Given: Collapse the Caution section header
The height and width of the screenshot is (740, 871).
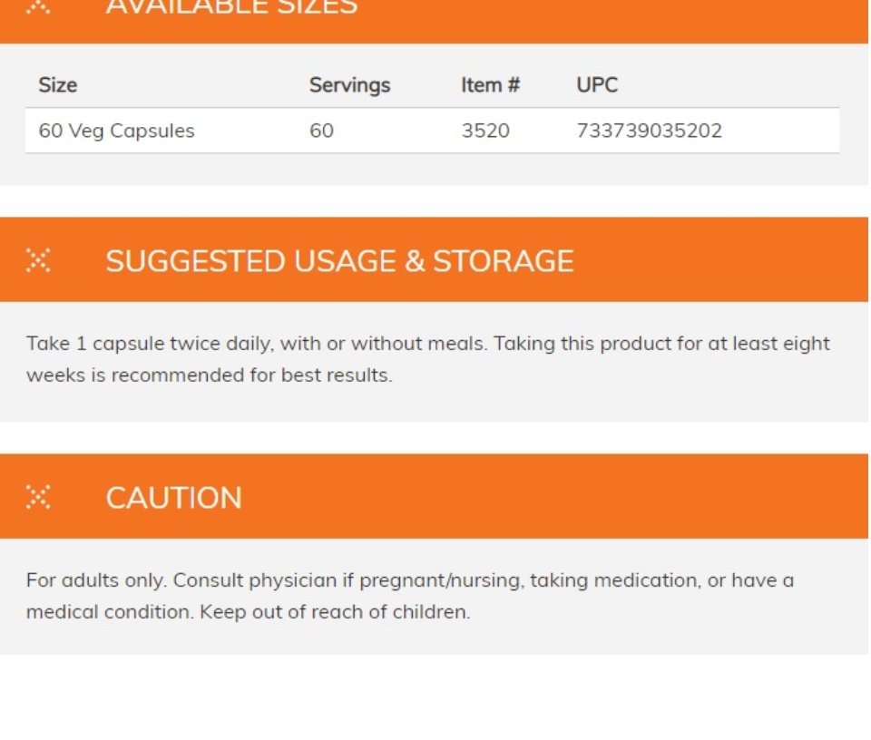Looking at the screenshot, I should click(434, 496).
